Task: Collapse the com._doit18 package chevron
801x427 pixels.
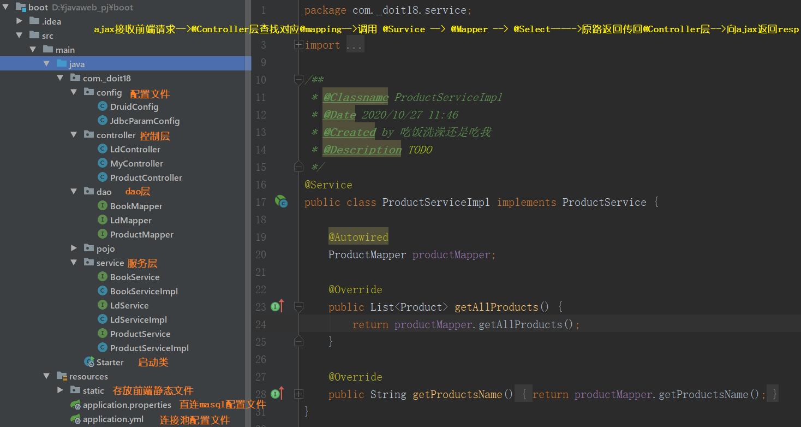Action: click(x=60, y=78)
